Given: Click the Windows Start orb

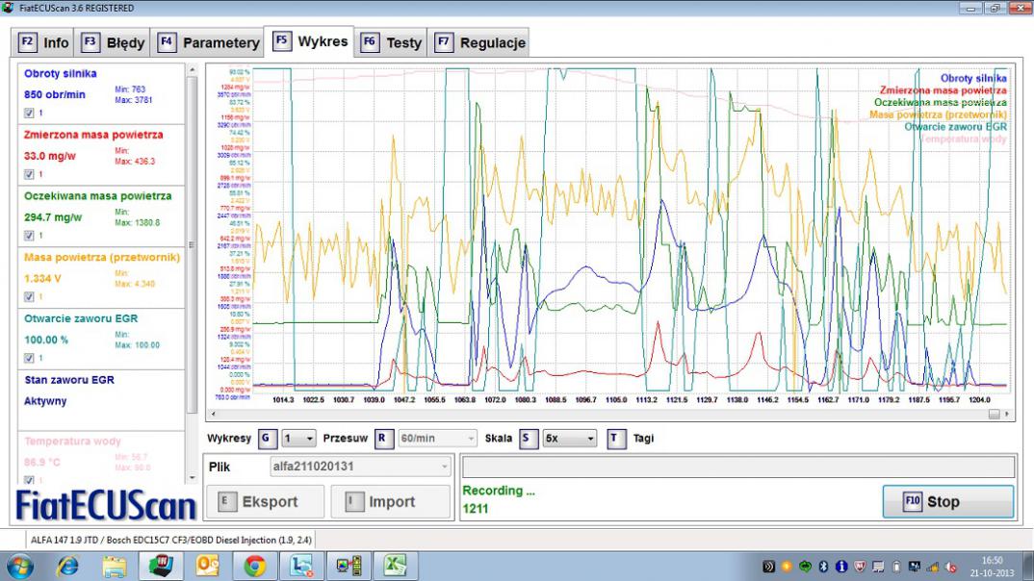Looking at the screenshot, I should coord(18,566).
